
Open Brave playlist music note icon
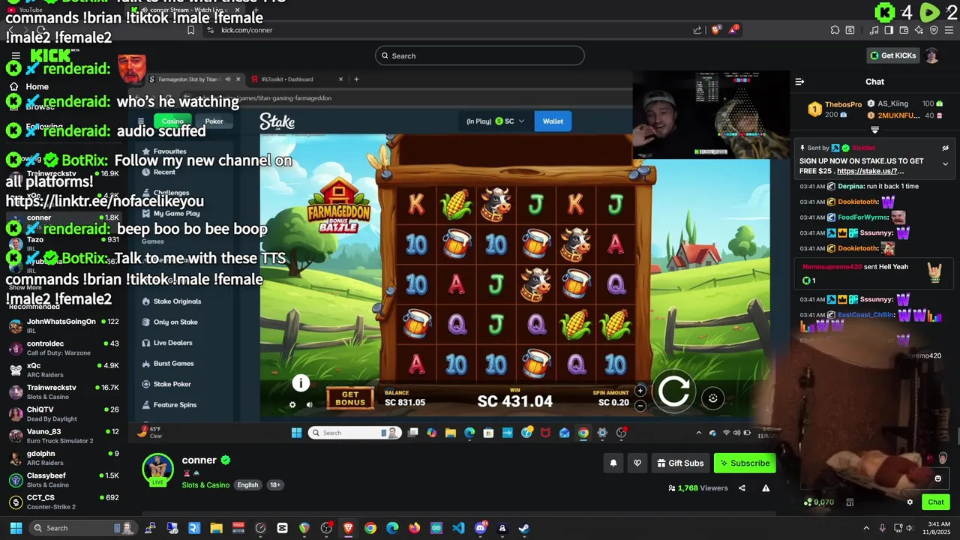pyautogui.click(x=874, y=30)
